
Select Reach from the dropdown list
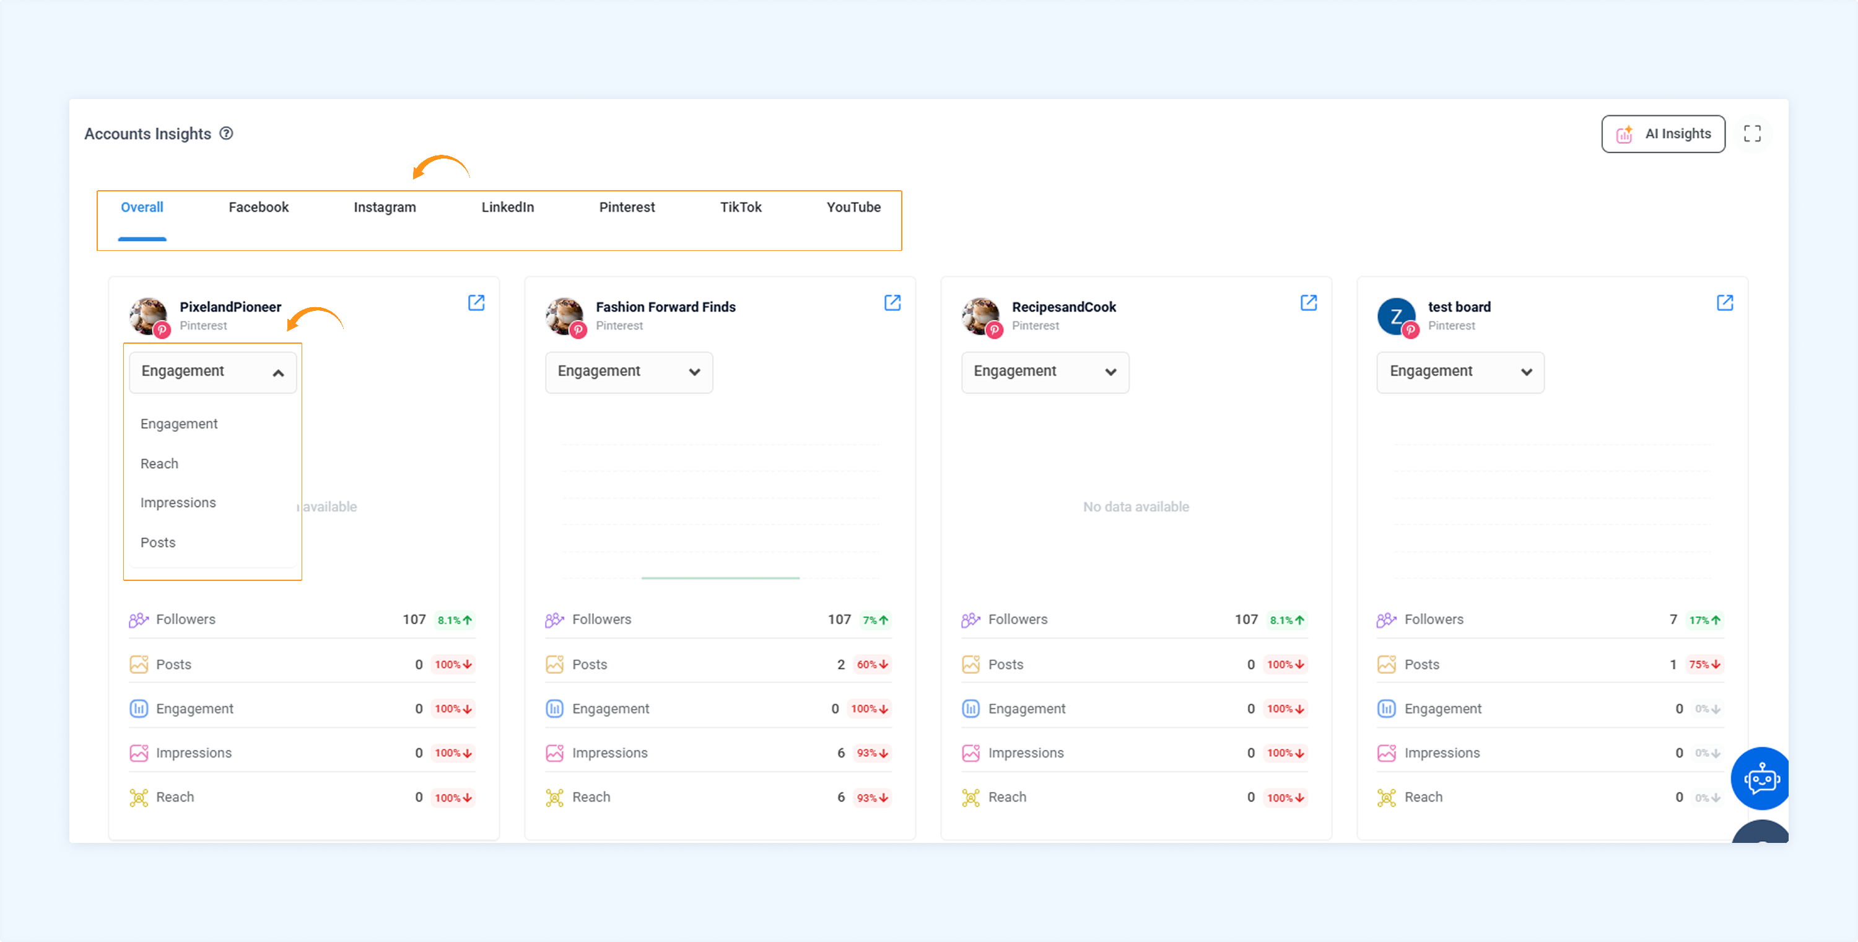pyautogui.click(x=159, y=464)
